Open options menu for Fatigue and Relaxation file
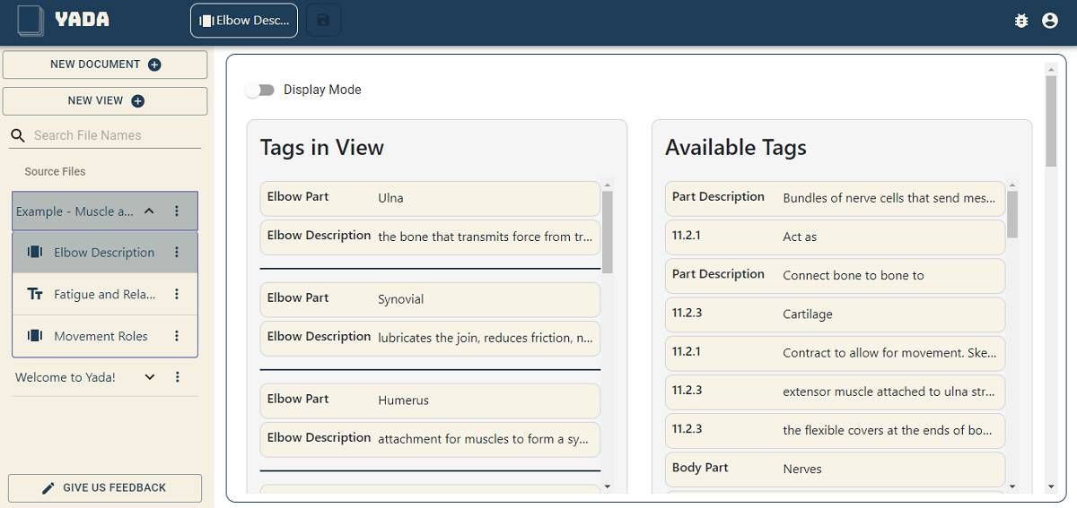 (x=177, y=294)
